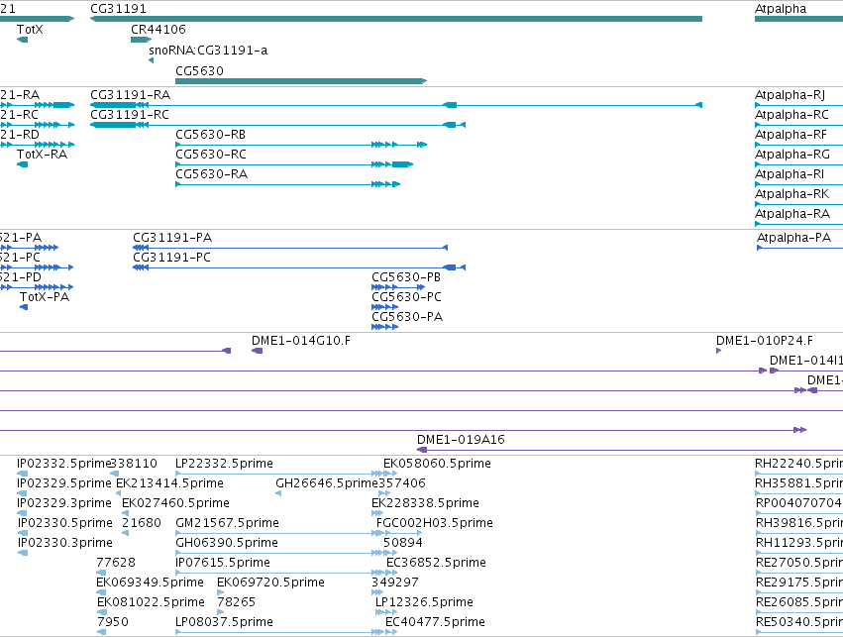Screen dimensions: 843x637
Task: Select the EK027460.5prime EST label
Action: (175, 503)
